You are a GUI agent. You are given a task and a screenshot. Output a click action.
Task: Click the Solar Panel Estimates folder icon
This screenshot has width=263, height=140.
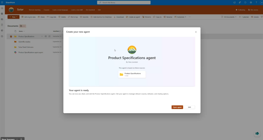(15, 47)
